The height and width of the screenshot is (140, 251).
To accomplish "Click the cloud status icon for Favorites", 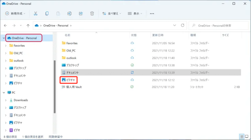I will [132, 43].
